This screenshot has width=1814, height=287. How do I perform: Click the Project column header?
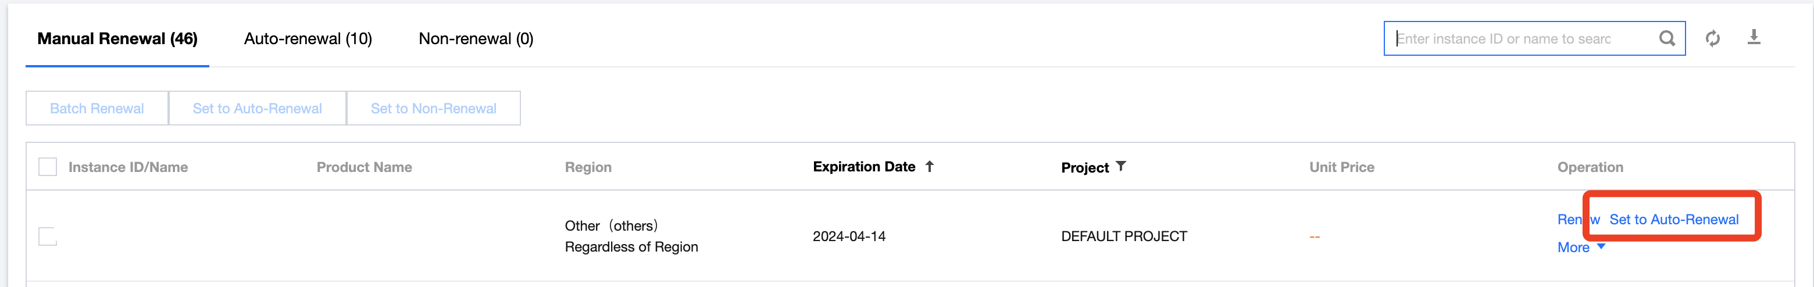(1084, 167)
